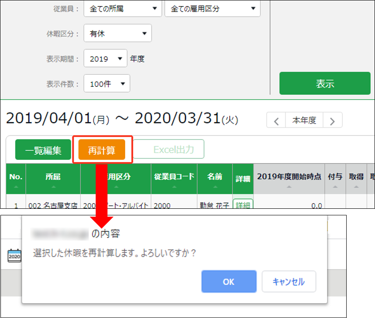This screenshot has height=318, width=375.
Task: Click the orange 再計算 button
Action: [102, 150]
